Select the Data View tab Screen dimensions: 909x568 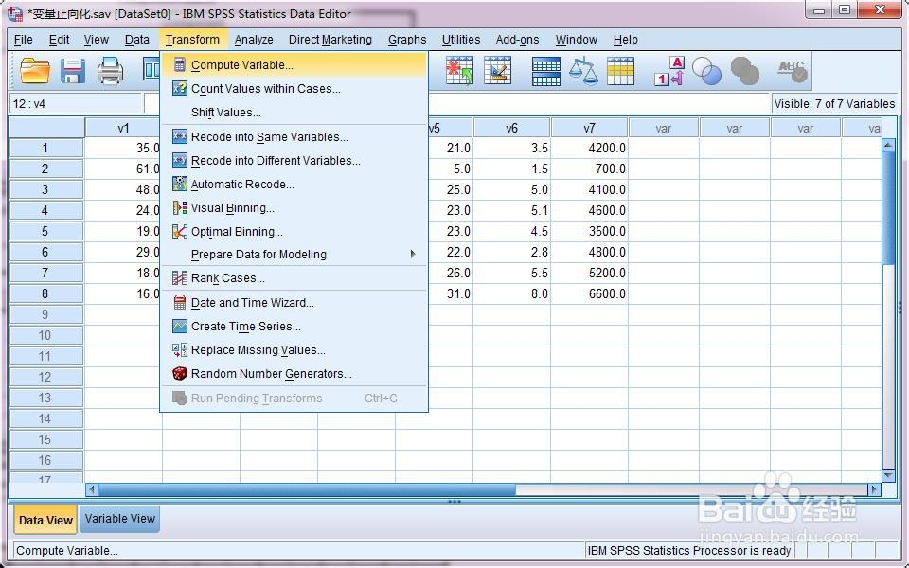45,520
